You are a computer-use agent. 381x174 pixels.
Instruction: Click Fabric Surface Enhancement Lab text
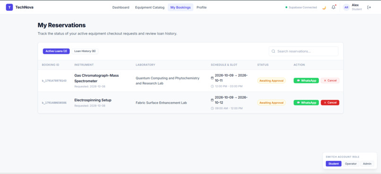pos(161,103)
